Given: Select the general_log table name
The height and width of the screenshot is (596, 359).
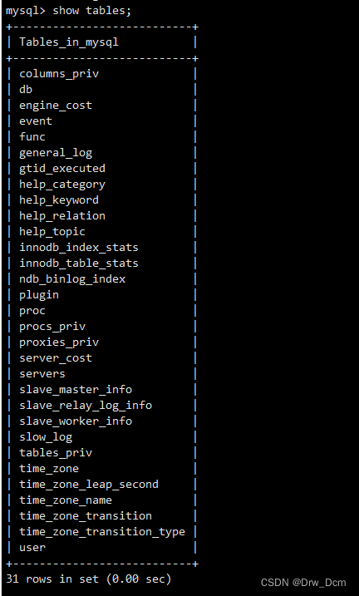Looking at the screenshot, I should (x=56, y=153).
